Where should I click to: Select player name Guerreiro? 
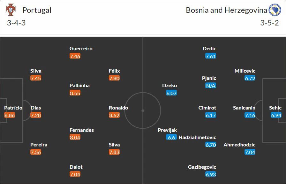(x=81, y=48)
